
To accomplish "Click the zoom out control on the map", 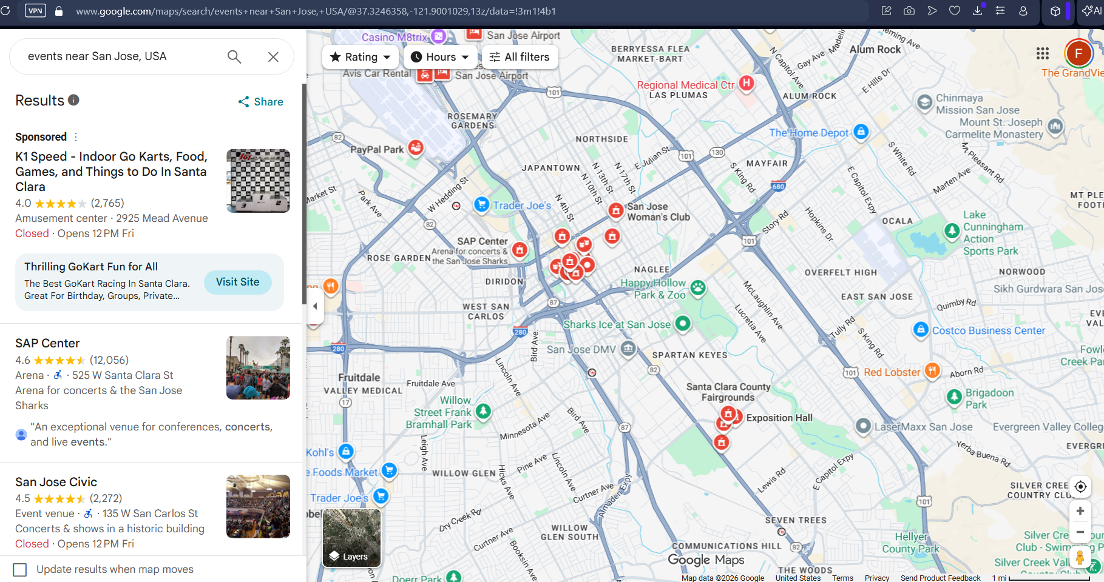I will click(1080, 532).
